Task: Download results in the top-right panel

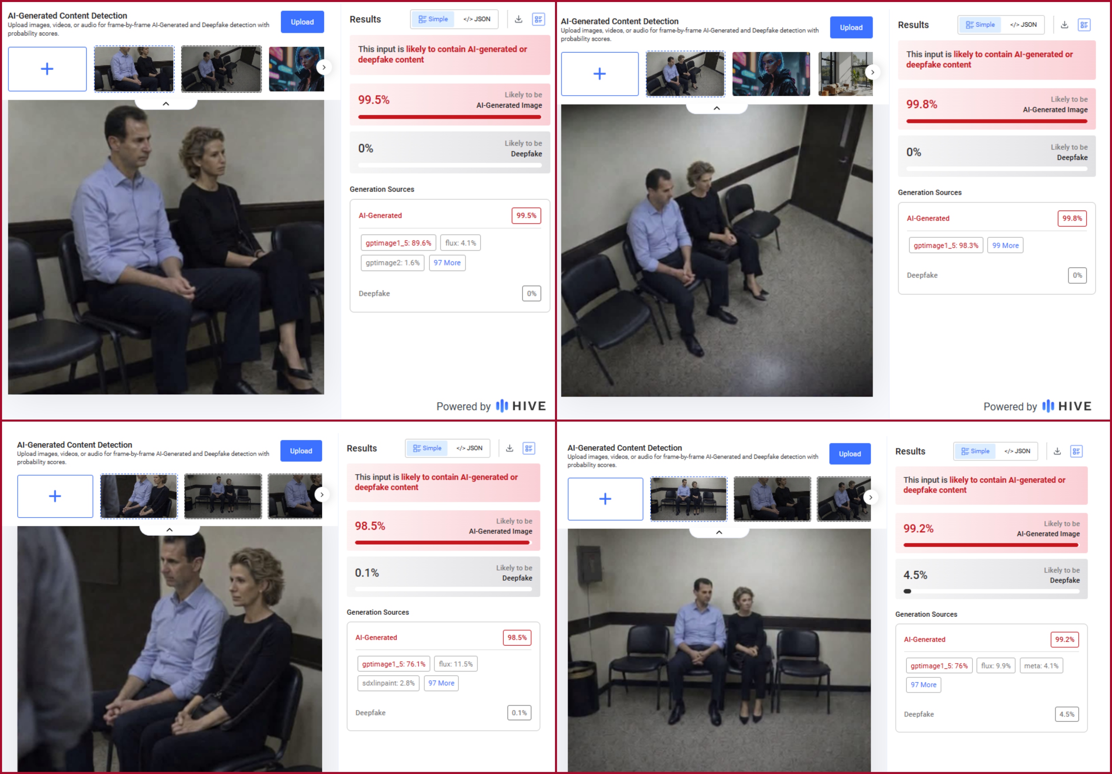Action: point(1065,25)
